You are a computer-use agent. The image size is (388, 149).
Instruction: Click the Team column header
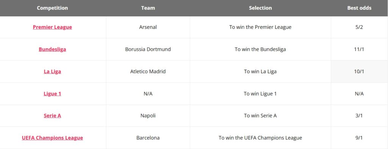click(148, 8)
